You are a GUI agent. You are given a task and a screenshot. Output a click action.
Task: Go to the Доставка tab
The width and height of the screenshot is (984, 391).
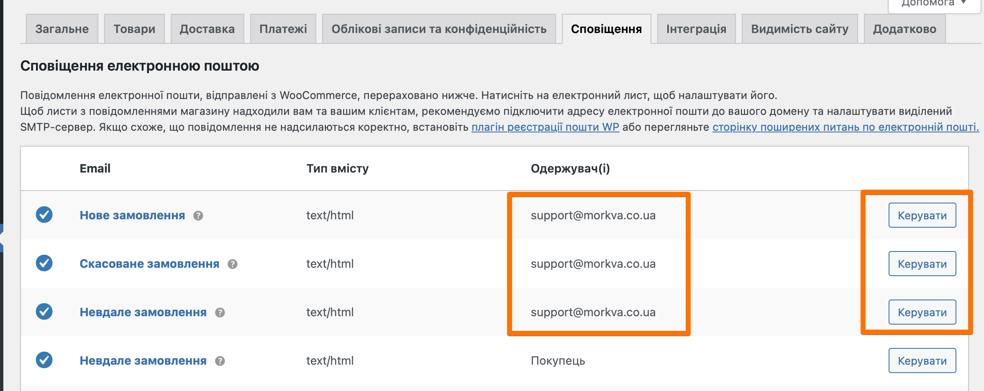point(207,29)
